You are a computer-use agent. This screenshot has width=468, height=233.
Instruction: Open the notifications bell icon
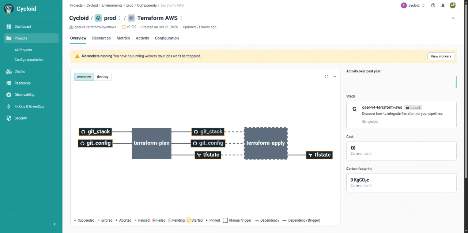coord(443,5)
